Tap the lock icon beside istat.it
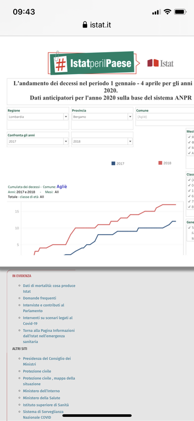The height and width of the screenshot is (421, 194). click(x=85, y=25)
